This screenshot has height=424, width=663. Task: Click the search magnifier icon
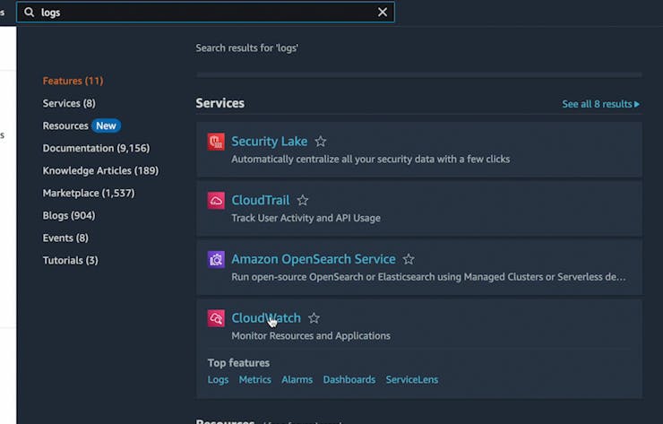point(29,13)
